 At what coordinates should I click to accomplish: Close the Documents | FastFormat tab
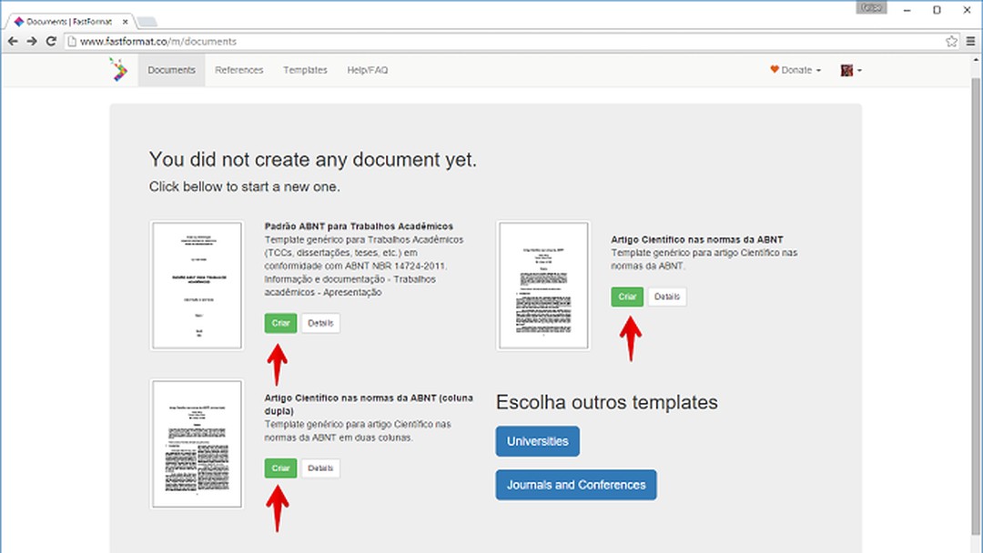click(125, 21)
